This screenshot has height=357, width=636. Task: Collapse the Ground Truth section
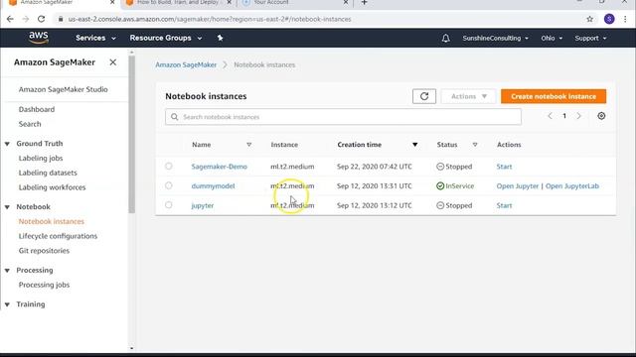pos(7,144)
